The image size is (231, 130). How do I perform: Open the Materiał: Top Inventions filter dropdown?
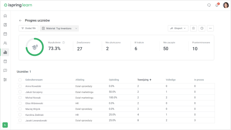(59, 28)
